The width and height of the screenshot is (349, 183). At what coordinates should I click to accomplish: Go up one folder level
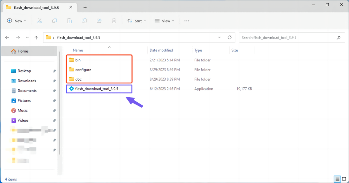point(36,37)
